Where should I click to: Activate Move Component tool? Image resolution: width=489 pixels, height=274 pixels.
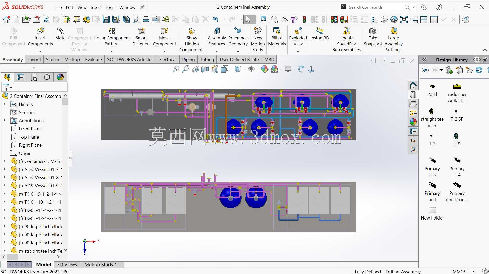164,37
